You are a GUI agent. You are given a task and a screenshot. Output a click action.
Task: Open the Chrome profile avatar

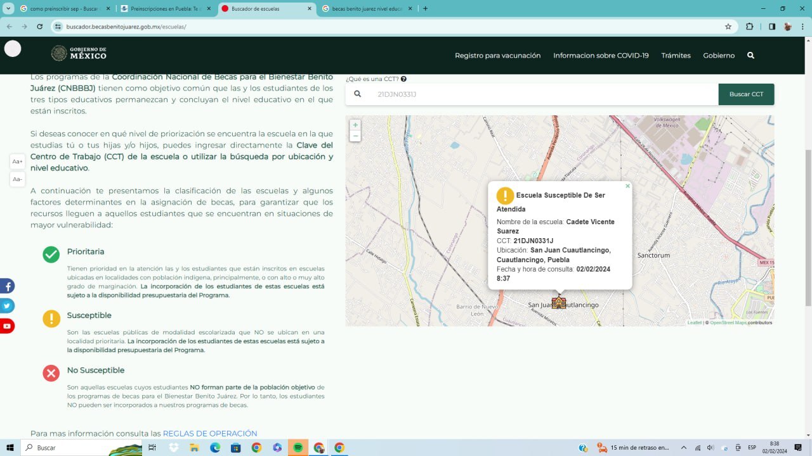click(787, 27)
